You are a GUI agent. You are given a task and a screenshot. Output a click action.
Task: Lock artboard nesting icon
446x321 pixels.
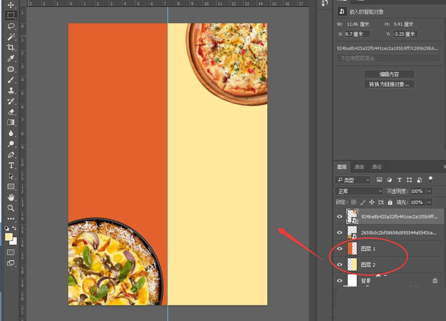click(381, 202)
